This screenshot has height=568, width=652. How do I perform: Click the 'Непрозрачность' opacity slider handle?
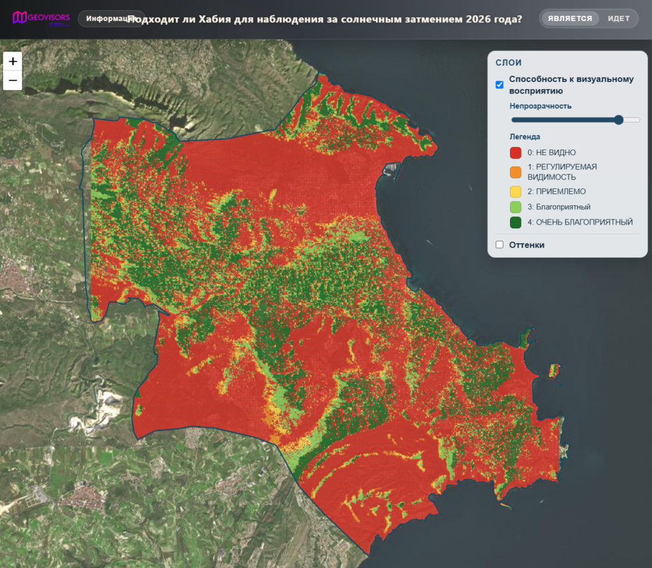point(619,120)
